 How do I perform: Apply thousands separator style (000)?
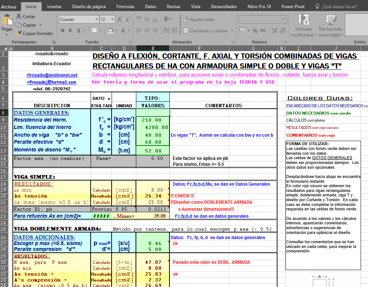263,31
